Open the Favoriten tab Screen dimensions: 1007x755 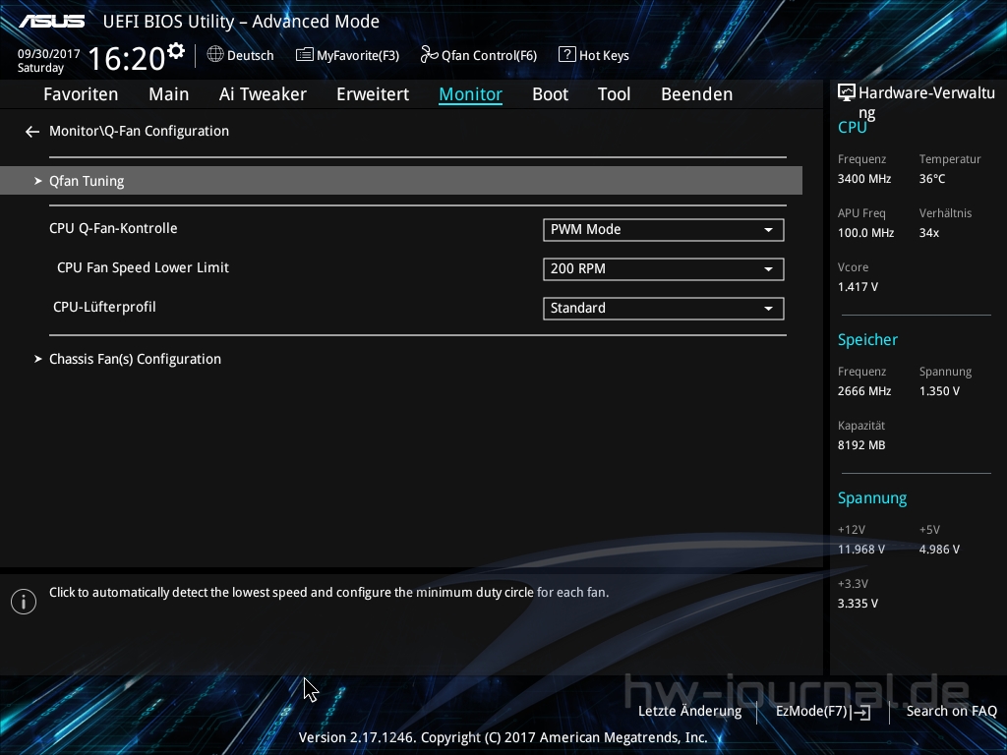click(81, 94)
